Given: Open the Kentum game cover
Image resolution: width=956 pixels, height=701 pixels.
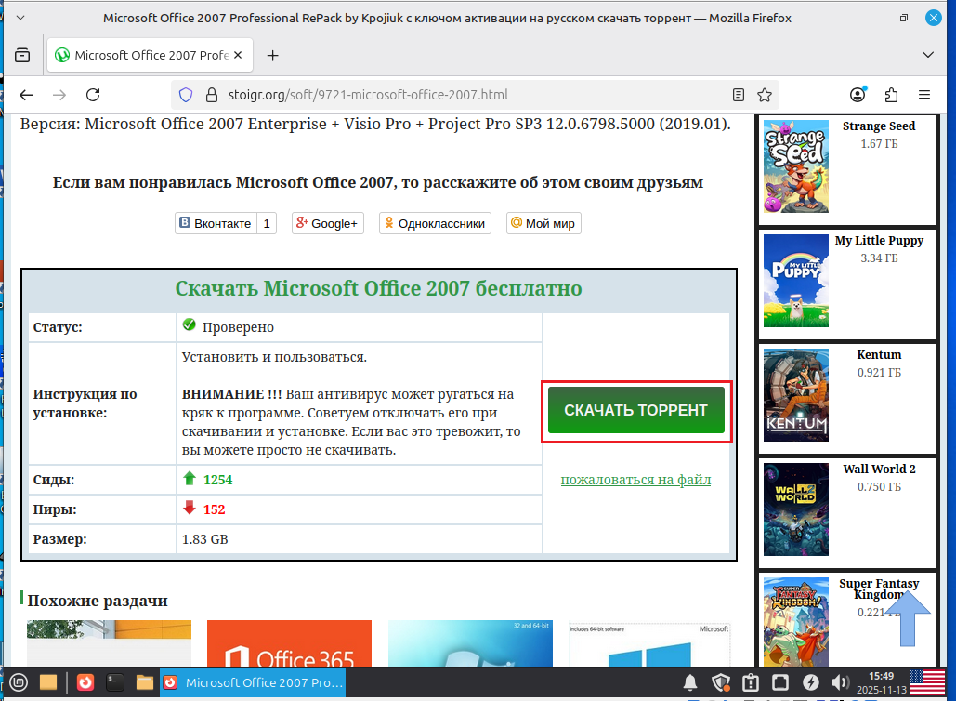Looking at the screenshot, I should pos(795,395).
